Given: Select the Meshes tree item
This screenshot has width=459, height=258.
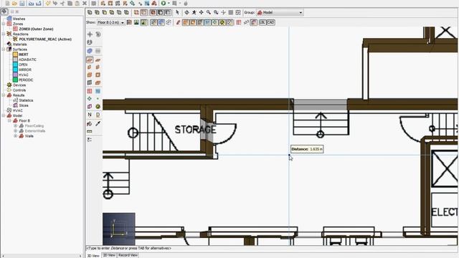Looking at the screenshot, I should pos(19,19).
